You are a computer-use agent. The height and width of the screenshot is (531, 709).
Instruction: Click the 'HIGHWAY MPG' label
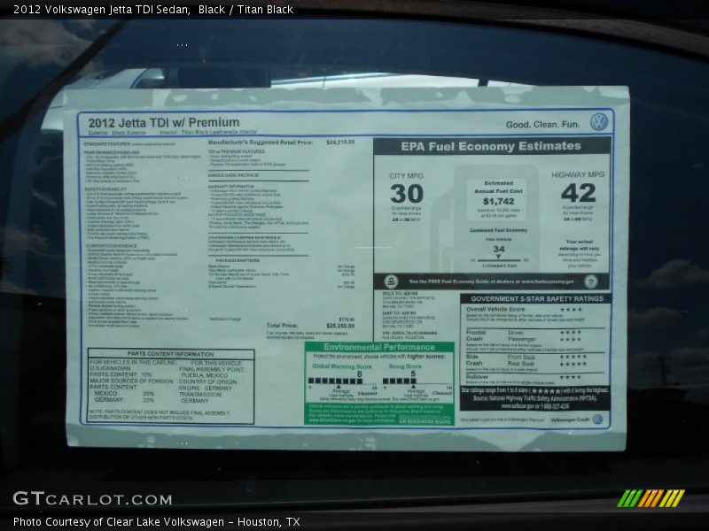[578, 174]
